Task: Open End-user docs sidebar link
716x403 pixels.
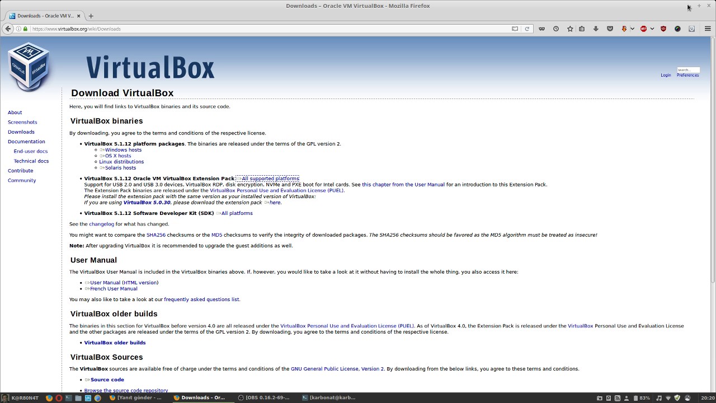Action: [31, 151]
